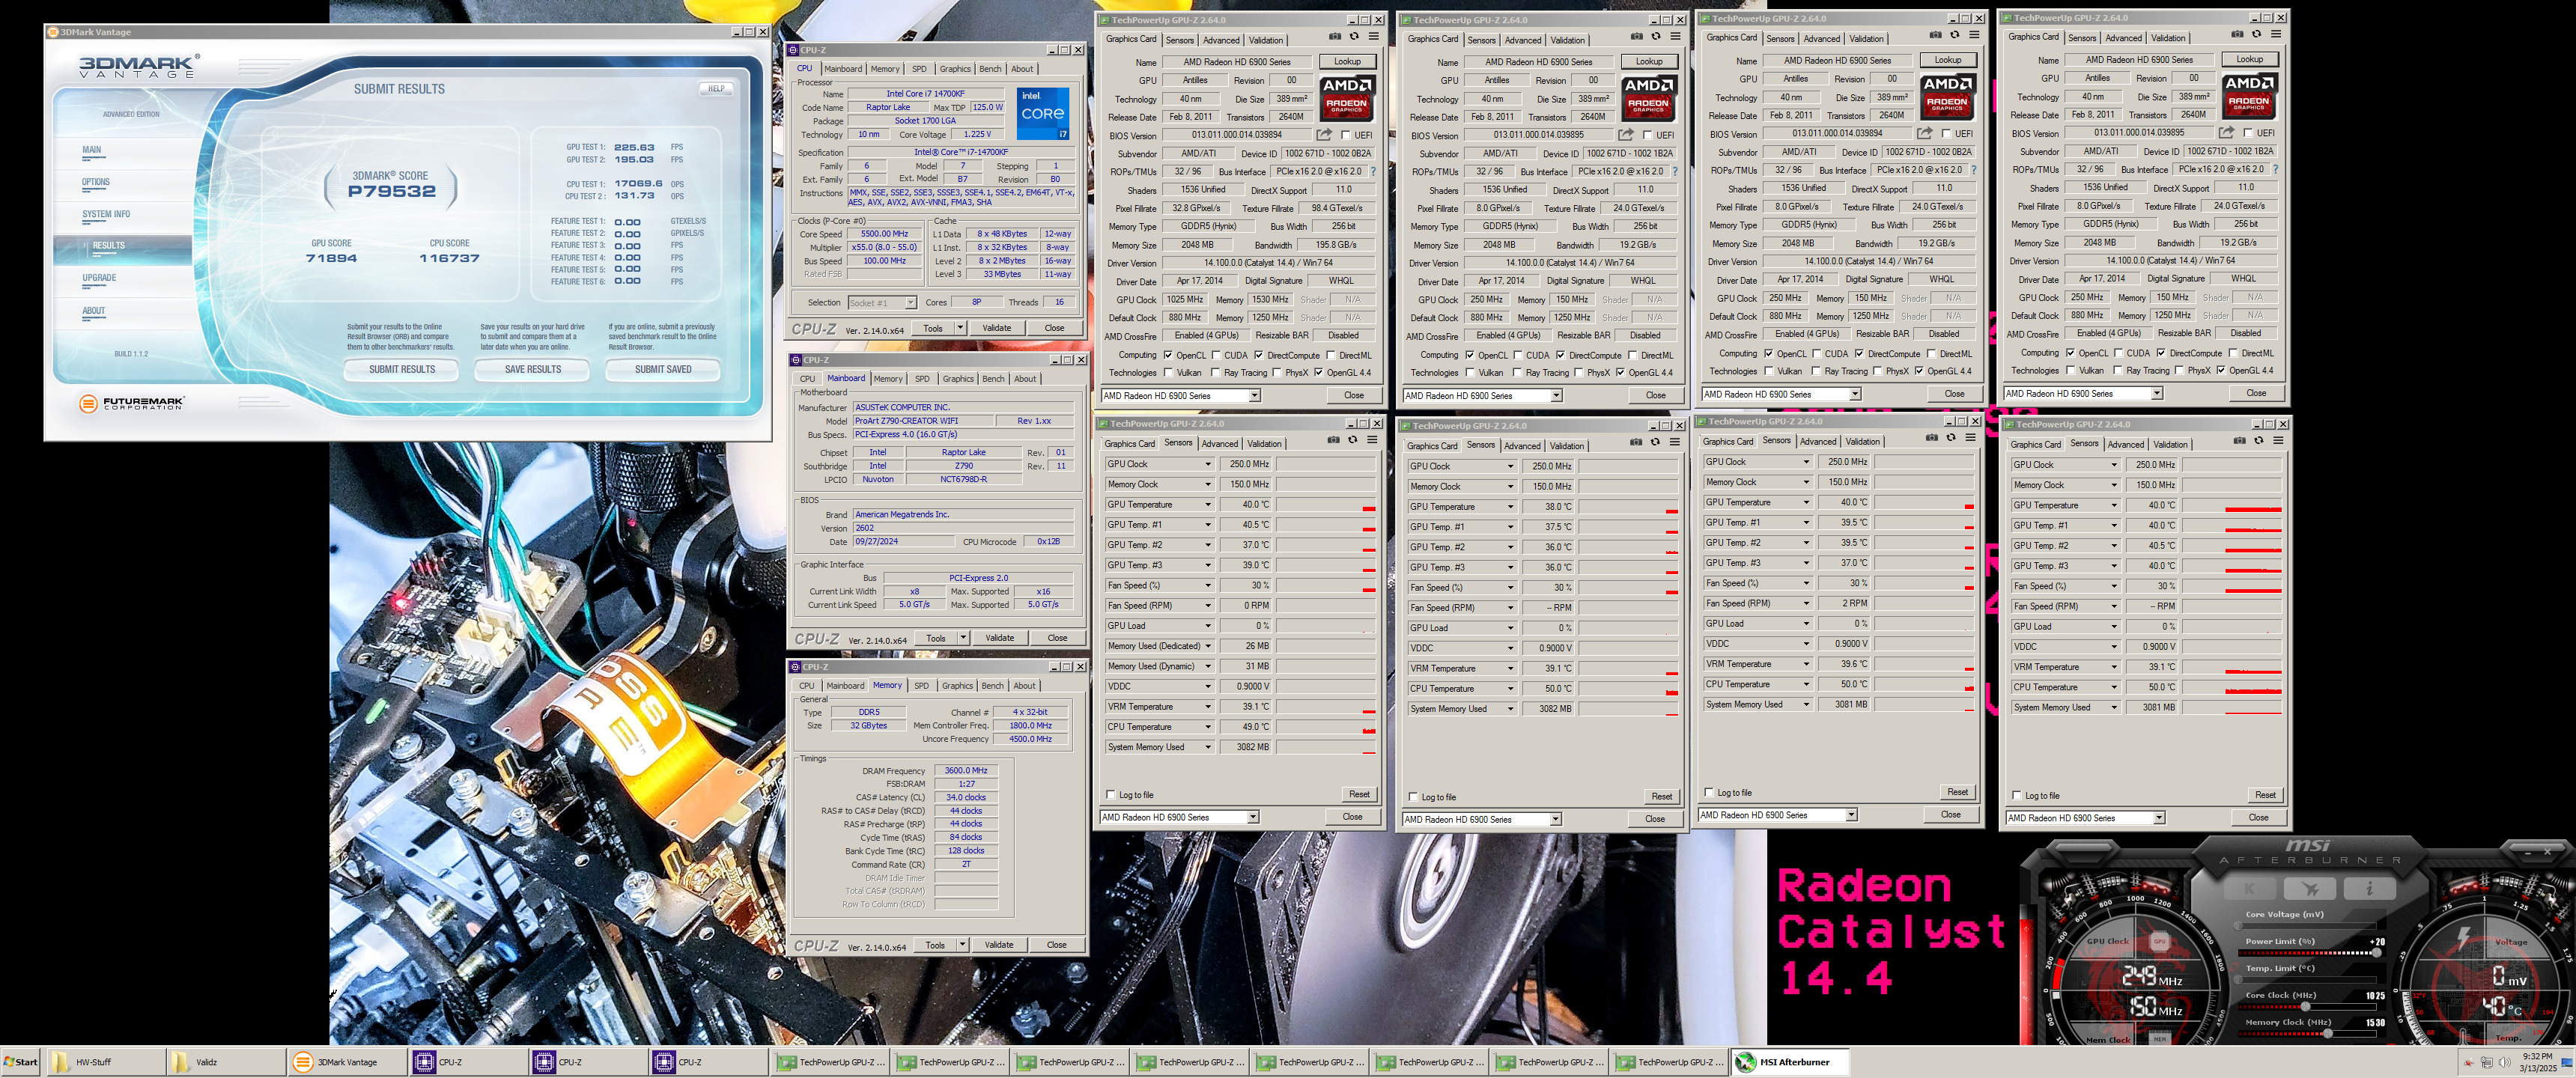Click BIOS export icon in 1025 MHz GPU-Z window

[x=1324, y=135]
